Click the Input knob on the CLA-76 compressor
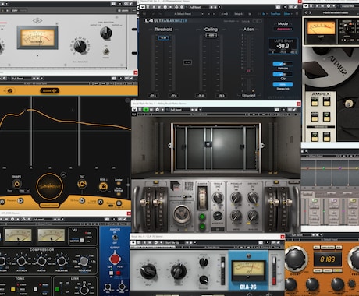The width and height of the screenshot is (359, 296). click(148, 271)
